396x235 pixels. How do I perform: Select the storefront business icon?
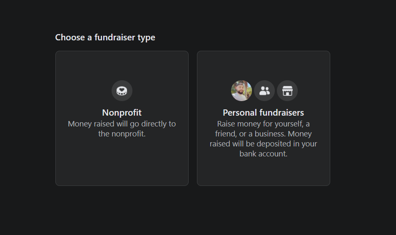pos(287,91)
